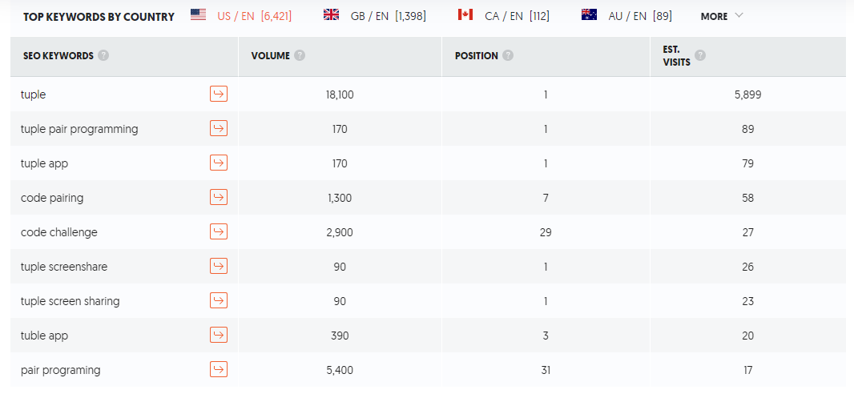Screen dimensions: 854x394
Task: Click the arrow icon next to tuple
Action: click(219, 94)
